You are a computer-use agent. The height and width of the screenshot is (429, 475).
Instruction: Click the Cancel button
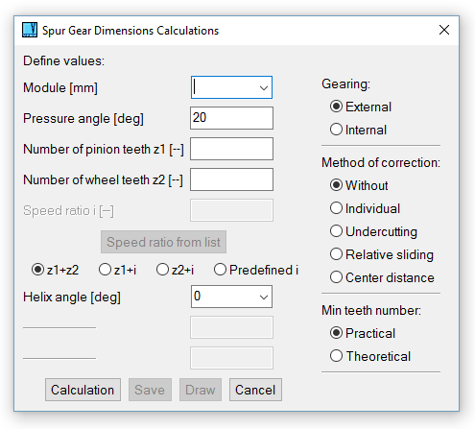pyautogui.click(x=255, y=390)
